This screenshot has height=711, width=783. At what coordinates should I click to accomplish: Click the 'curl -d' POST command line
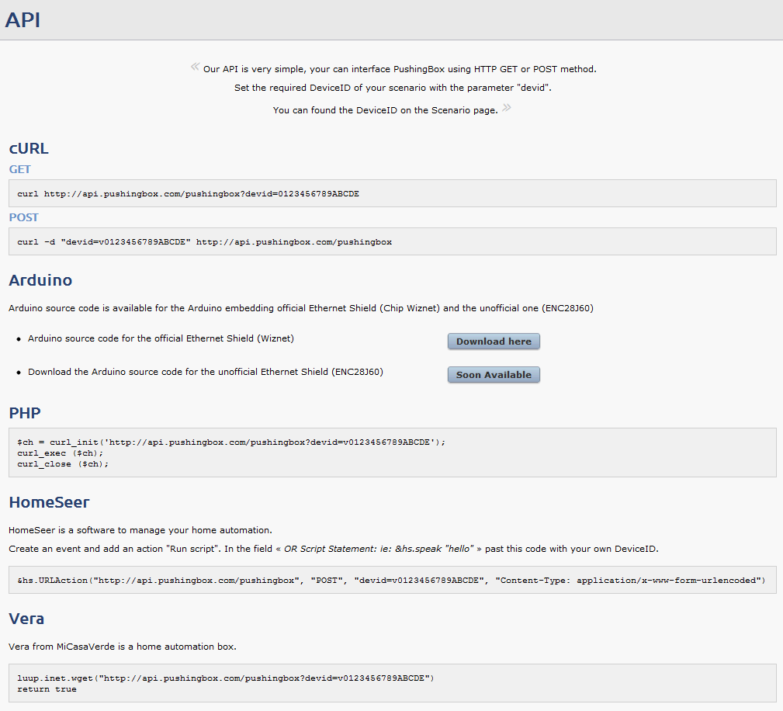point(205,242)
